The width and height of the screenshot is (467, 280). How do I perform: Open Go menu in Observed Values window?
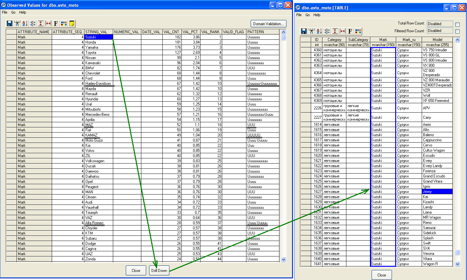click(x=13, y=12)
